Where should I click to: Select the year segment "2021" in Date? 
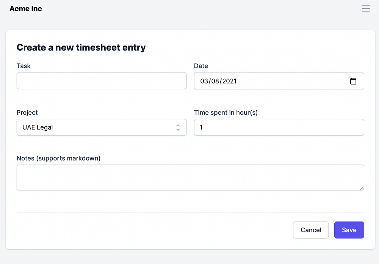[x=230, y=81]
